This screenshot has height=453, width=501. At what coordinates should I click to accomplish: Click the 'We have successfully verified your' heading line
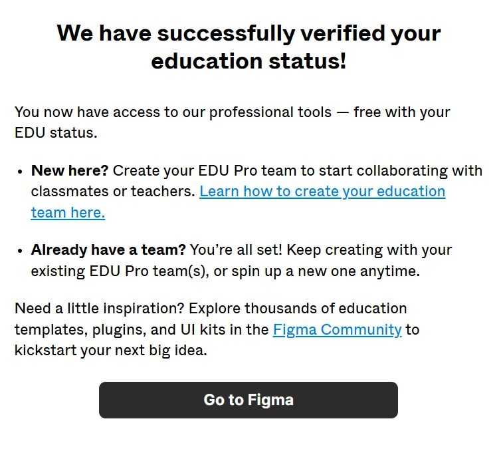(249, 33)
